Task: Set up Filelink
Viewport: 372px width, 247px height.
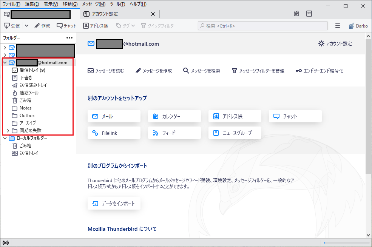Action: pyautogui.click(x=114, y=133)
